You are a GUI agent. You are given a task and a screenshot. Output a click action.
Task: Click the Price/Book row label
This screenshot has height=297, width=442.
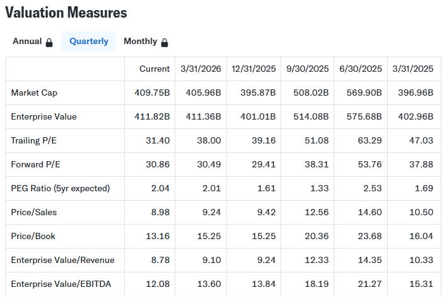pos(33,236)
